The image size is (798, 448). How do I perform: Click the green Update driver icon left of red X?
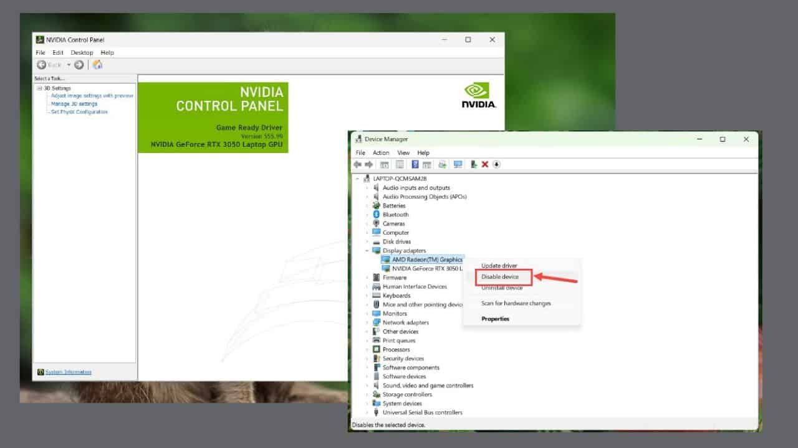coord(474,164)
